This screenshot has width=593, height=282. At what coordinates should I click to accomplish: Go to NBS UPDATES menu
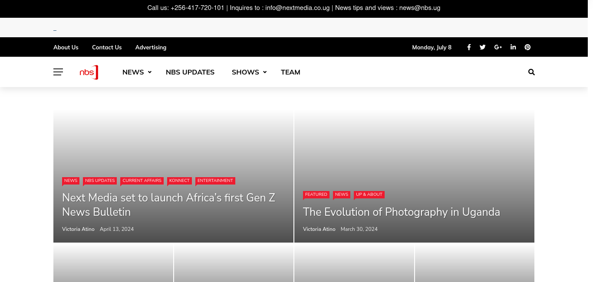[x=190, y=72]
